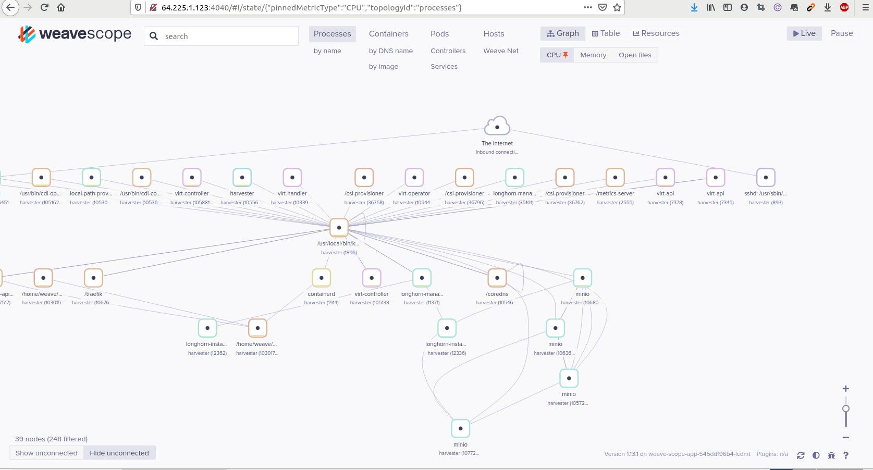This screenshot has width=873, height=470.
Task: Click the zoom in plus icon
Action: tap(846, 389)
